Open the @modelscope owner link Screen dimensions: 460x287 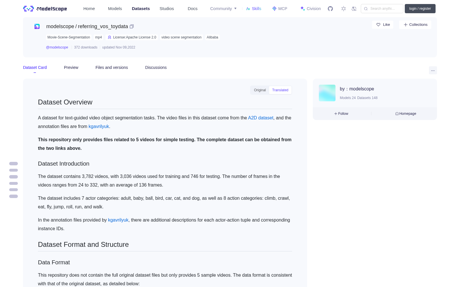point(57,47)
